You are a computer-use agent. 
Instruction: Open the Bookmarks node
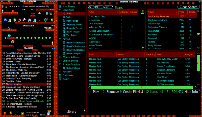click(68, 75)
